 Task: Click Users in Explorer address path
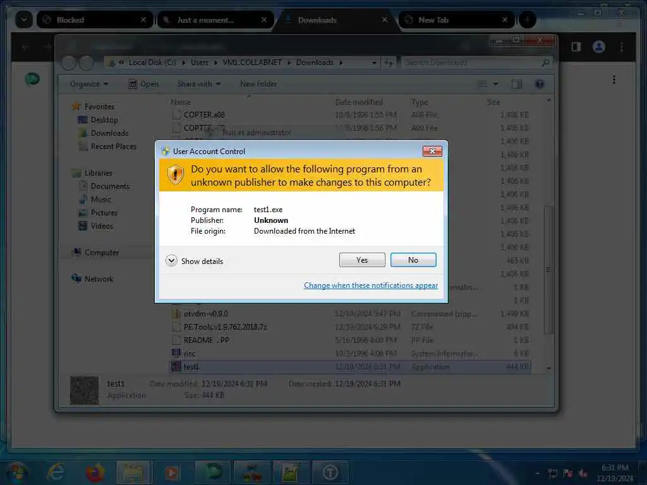199,63
